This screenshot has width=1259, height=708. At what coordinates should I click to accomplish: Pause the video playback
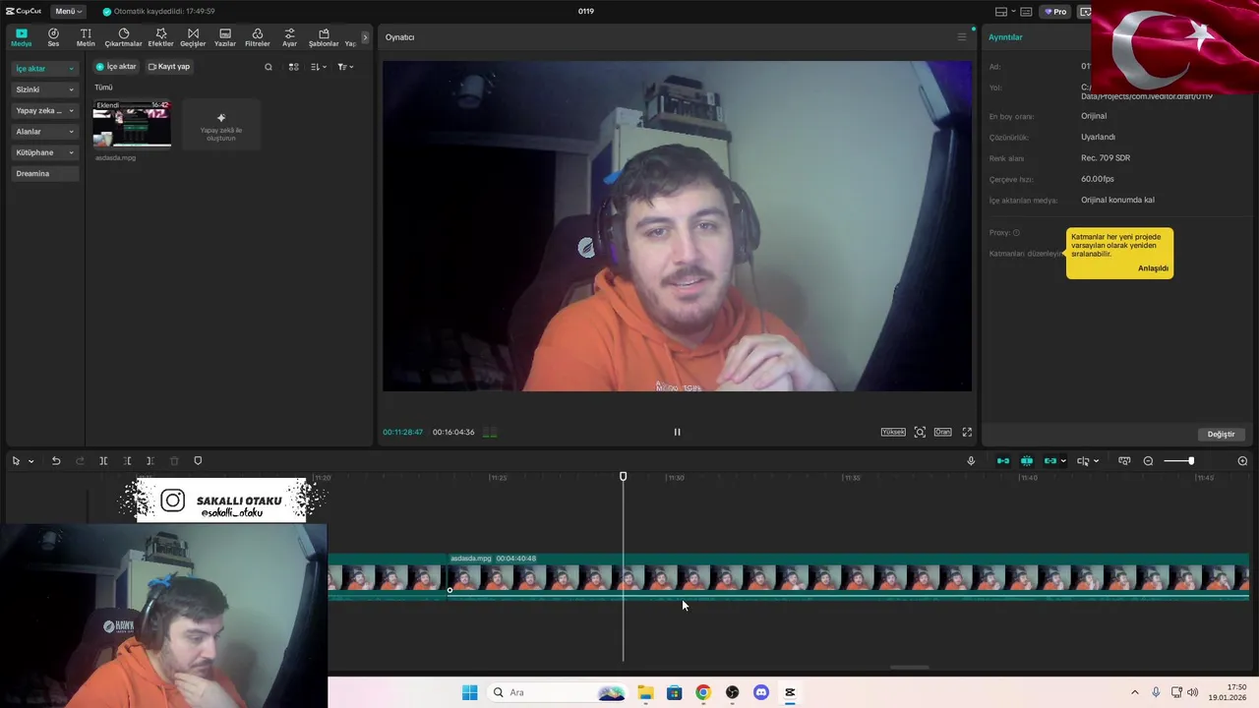point(677,432)
